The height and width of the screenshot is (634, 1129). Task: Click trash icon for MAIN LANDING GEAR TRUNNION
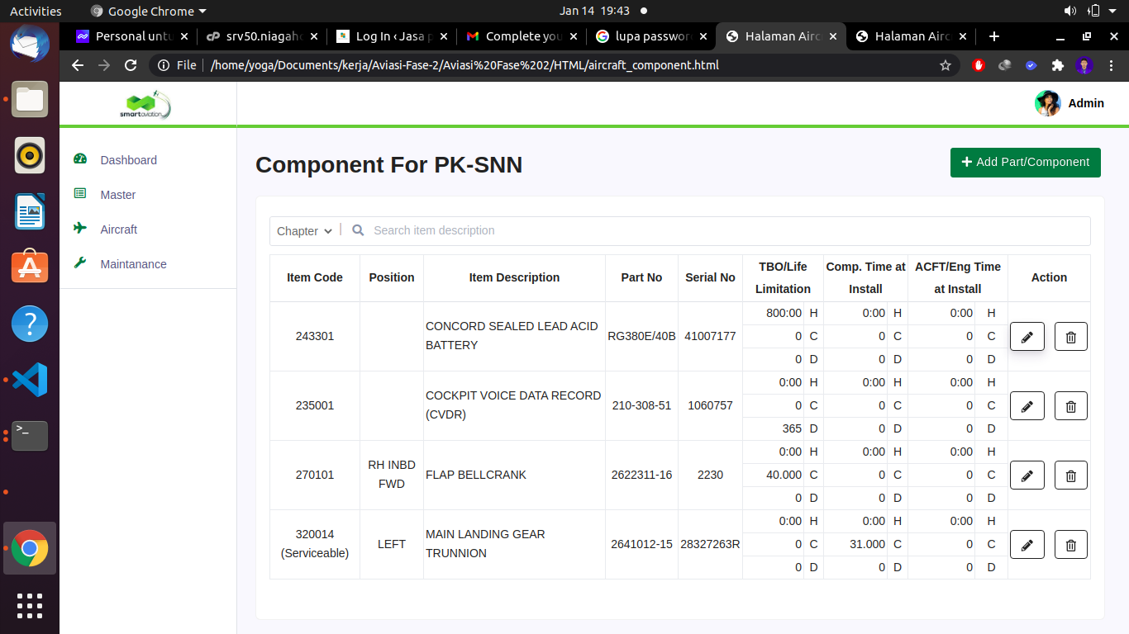tap(1070, 545)
